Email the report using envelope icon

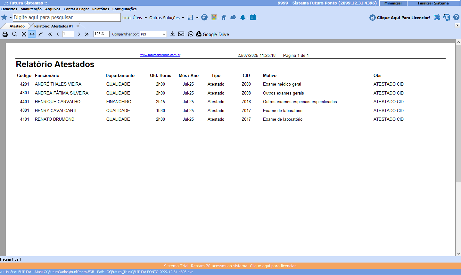click(x=181, y=34)
